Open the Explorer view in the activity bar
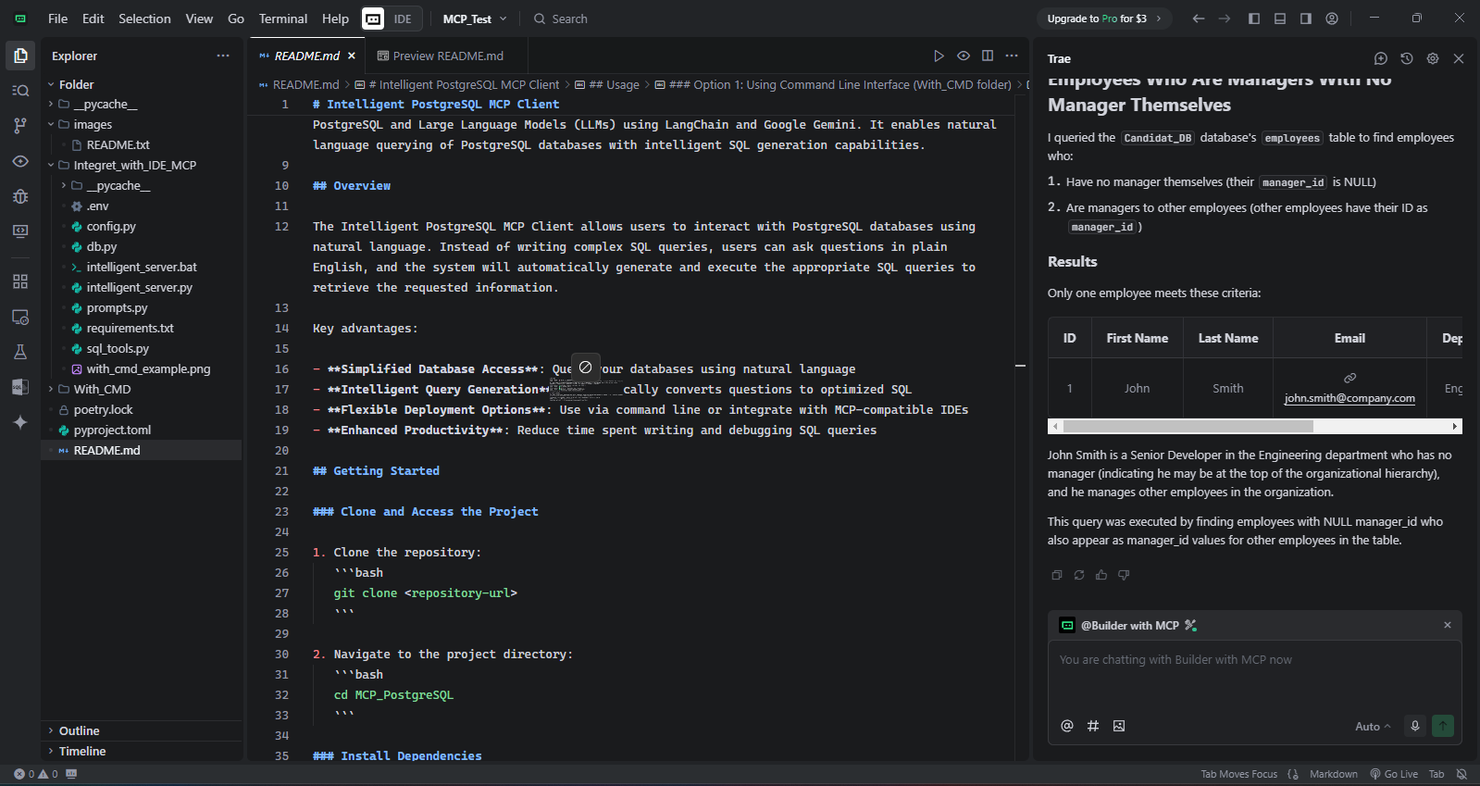This screenshot has height=786, width=1480. (x=20, y=56)
